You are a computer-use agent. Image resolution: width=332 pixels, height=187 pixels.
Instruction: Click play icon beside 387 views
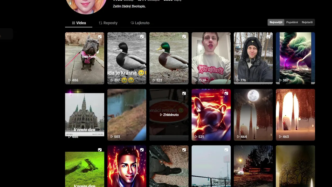pos(280,80)
